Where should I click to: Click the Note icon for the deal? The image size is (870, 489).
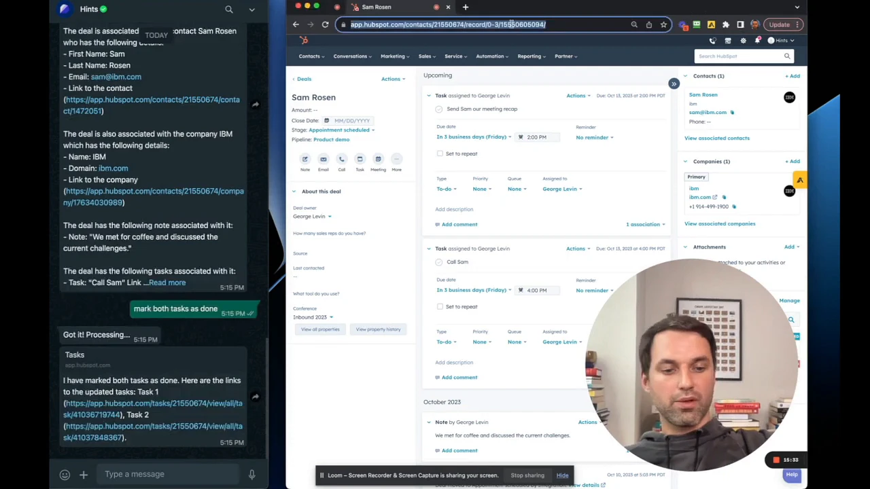(x=305, y=159)
